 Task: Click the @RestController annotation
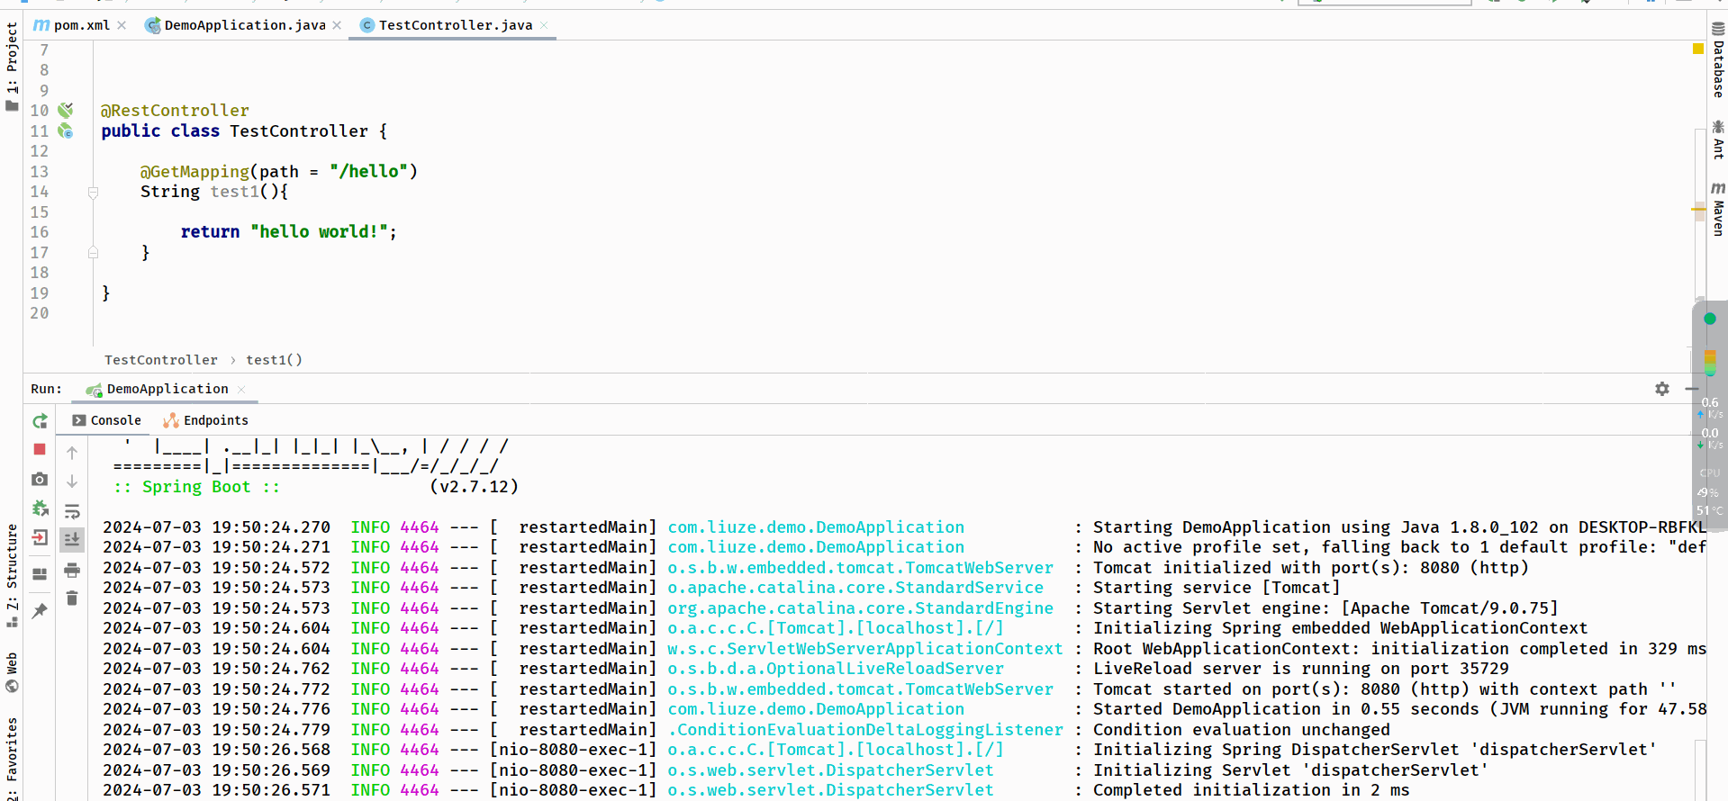point(175,111)
